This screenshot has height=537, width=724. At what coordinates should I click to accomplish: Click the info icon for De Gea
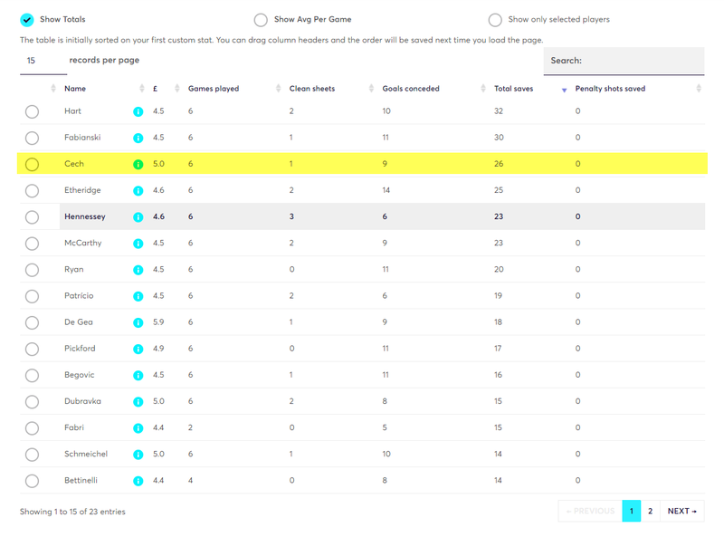[x=138, y=322]
